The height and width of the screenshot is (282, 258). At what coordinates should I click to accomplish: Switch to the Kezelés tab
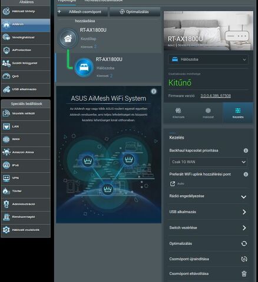pos(238,113)
